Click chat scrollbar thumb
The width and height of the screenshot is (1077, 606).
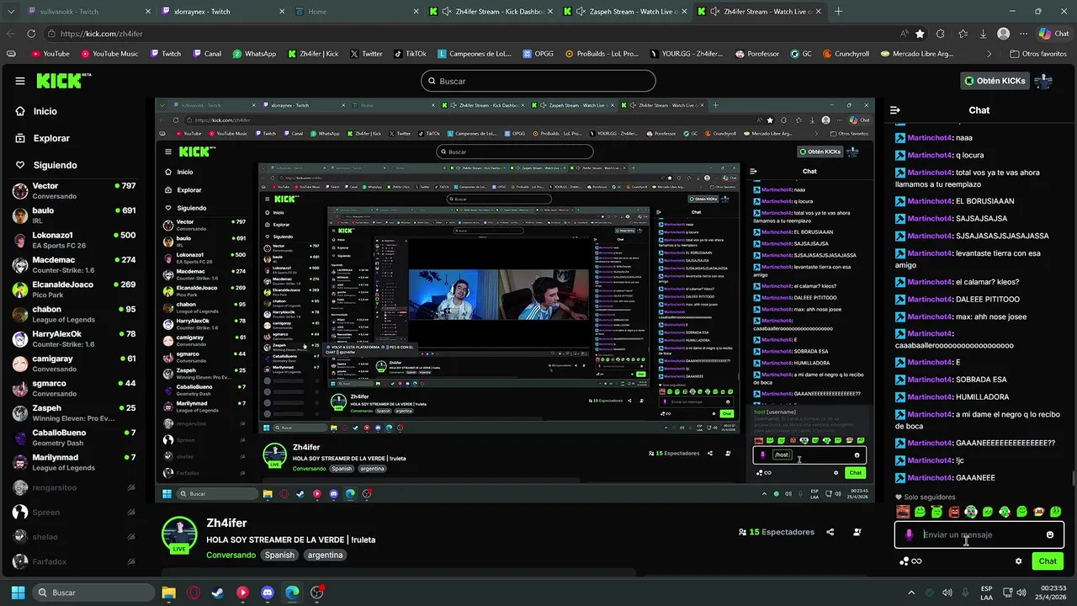pos(1072,478)
